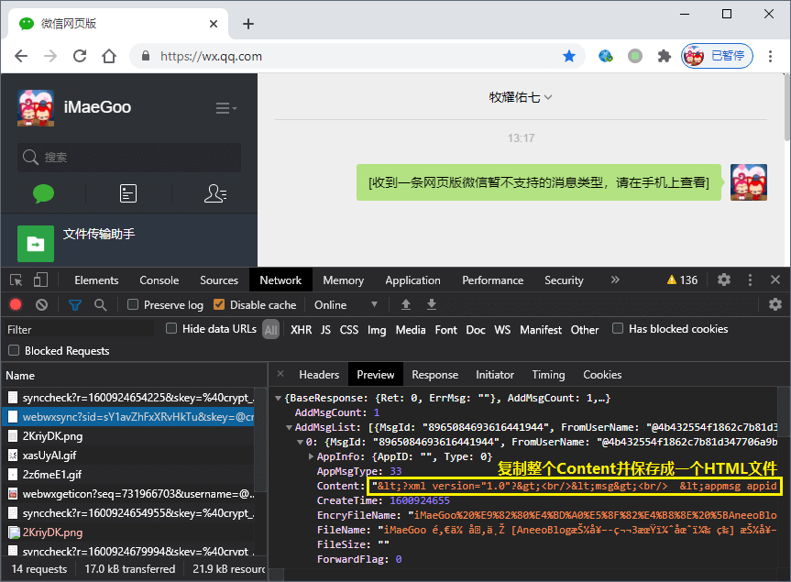Open DevTools settings gear
791x582 pixels.
point(724,280)
